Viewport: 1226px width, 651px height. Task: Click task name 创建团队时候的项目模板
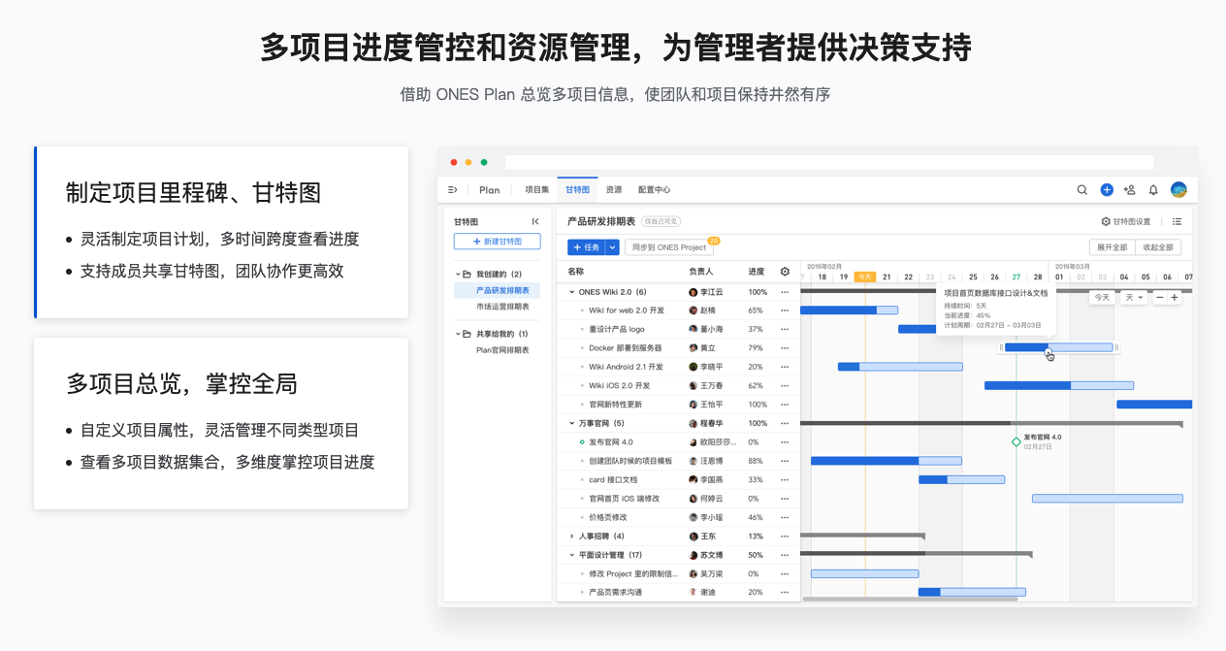[630, 461]
